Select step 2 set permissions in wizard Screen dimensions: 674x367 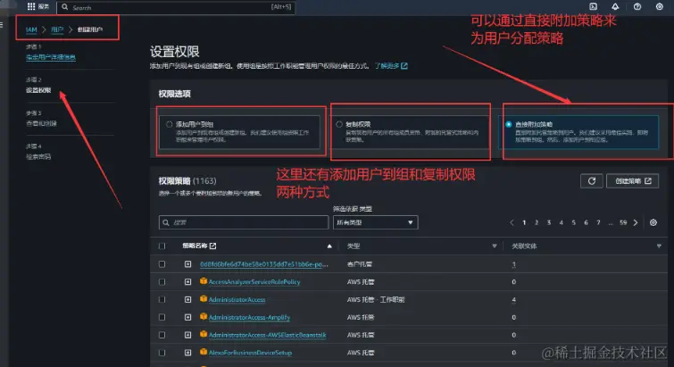(x=38, y=90)
